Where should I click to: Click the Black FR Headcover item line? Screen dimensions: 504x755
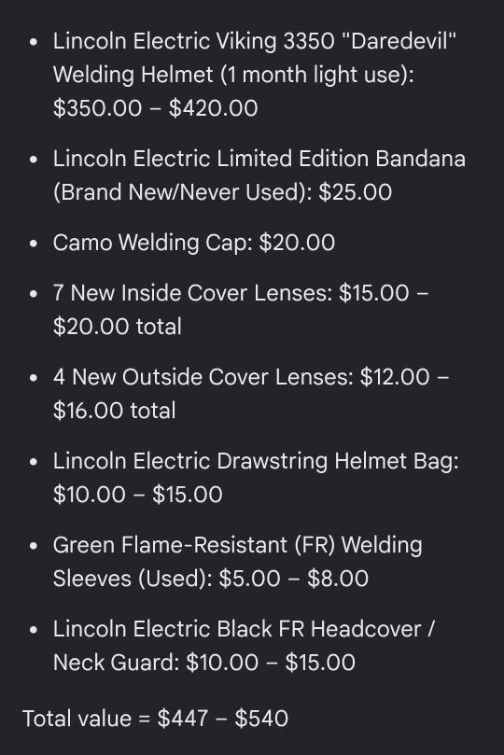click(244, 629)
